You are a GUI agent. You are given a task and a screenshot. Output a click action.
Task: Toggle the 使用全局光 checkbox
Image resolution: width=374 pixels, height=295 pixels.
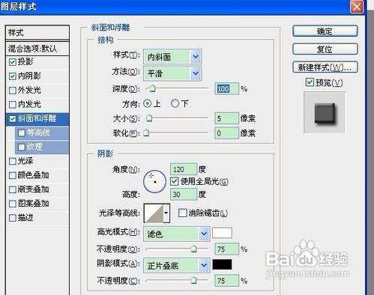(175, 181)
